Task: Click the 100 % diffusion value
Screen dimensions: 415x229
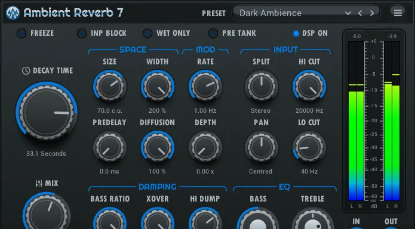Action: [157, 171]
